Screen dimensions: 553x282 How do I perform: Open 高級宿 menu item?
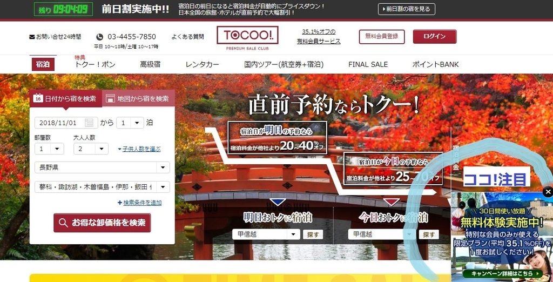click(x=150, y=65)
